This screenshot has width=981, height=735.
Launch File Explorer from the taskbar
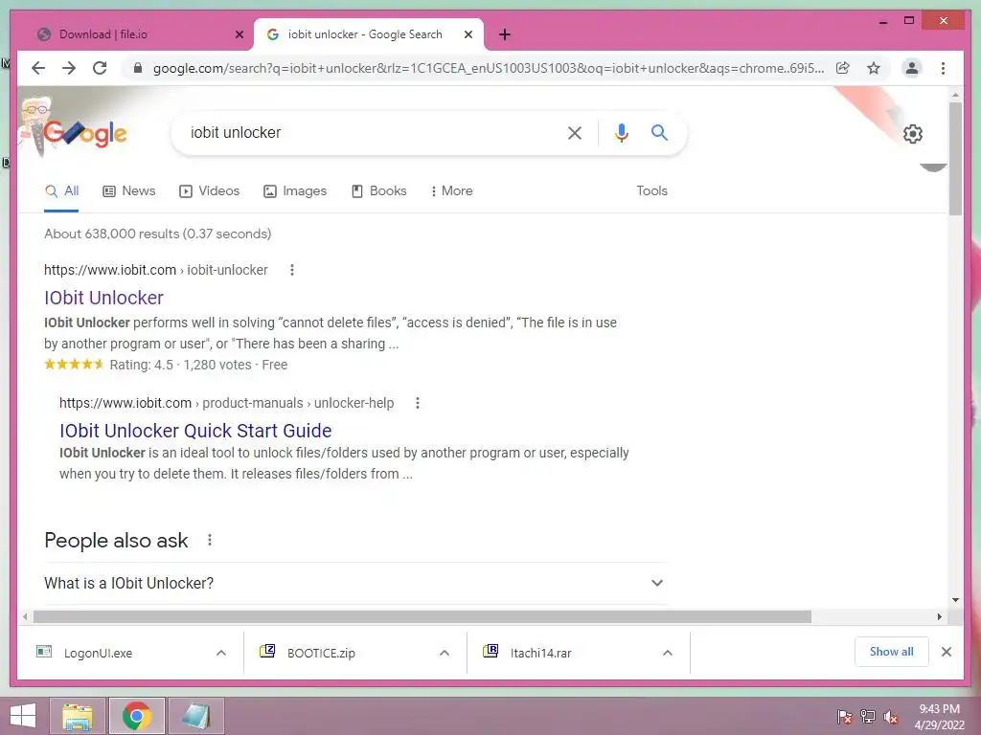point(78,716)
